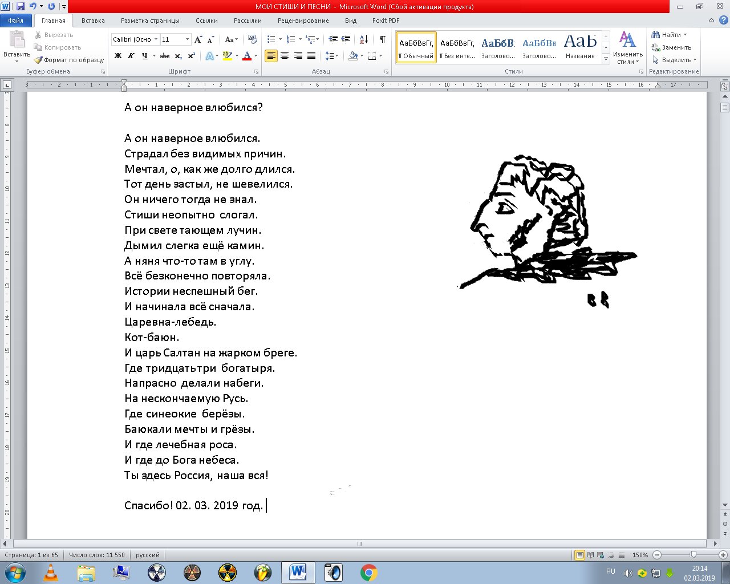Toggle Print Layout view in status bar

(x=579, y=555)
